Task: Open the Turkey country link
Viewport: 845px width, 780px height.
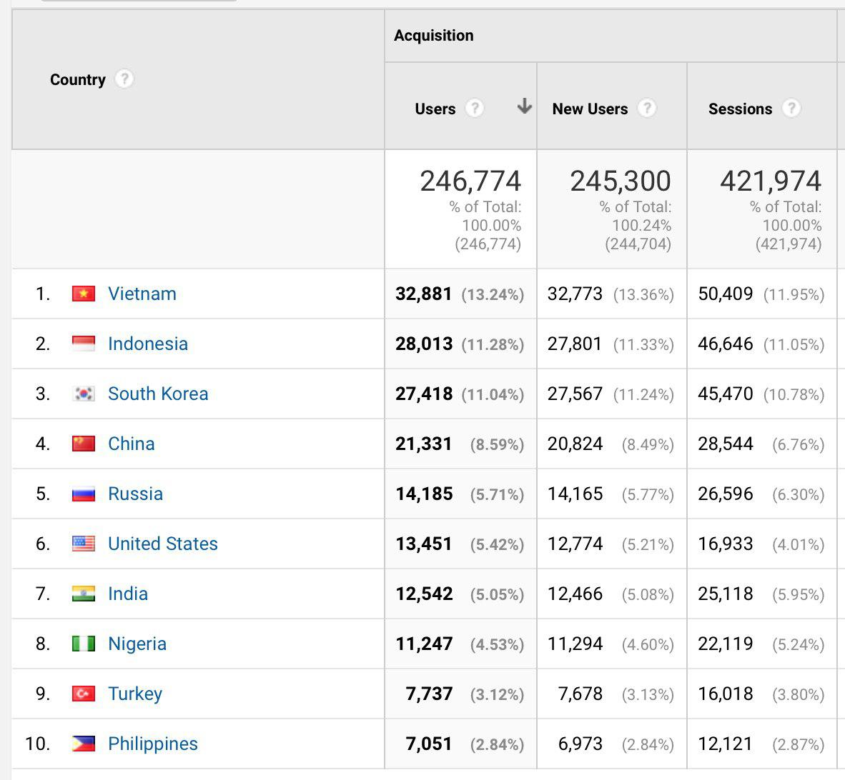Action: (x=134, y=694)
